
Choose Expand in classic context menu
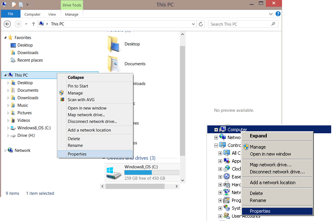click(258, 136)
